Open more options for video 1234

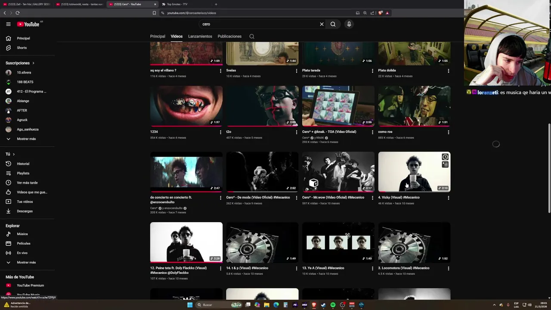[x=220, y=132]
